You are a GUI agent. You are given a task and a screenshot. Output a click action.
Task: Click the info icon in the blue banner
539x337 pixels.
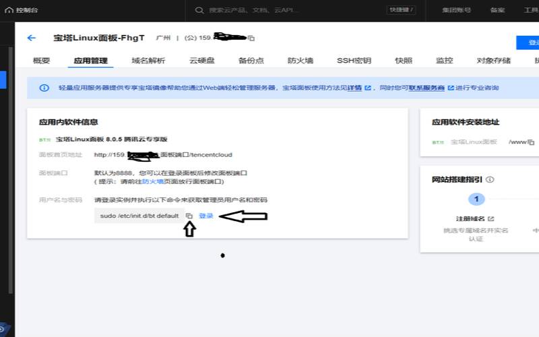(x=44, y=88)
